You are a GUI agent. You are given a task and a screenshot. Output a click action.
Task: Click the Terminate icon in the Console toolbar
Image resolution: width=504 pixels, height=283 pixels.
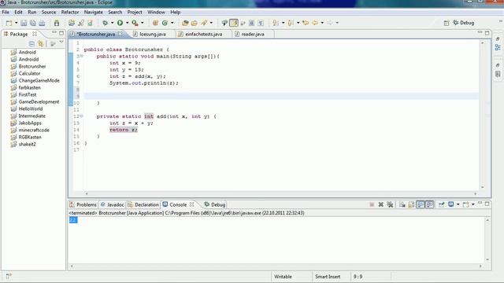[372, 204]
